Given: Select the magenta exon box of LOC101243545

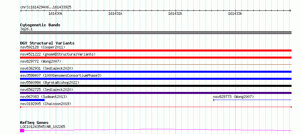Looking at the screenshot, I should [x=22, y=131].
